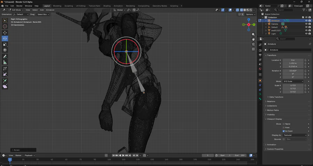Switch orthographic/perspective with grid icon
Viewport: 313px width, 166px height.
(x=253, y=49)
